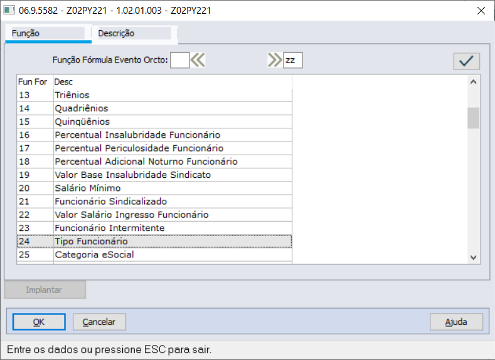
Task: Click the scroll up arrow of the list
Action: pos(473,82)
